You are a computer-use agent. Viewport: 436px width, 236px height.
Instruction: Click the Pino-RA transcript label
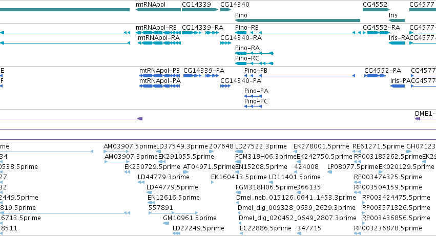tap(247, 48)
